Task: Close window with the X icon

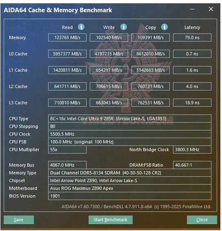Action: 211,9
